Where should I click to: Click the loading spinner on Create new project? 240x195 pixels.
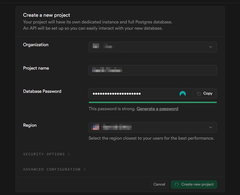[x=177, y=185]
